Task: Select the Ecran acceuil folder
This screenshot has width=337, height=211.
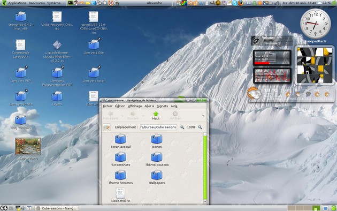Action: click(120, 141)
